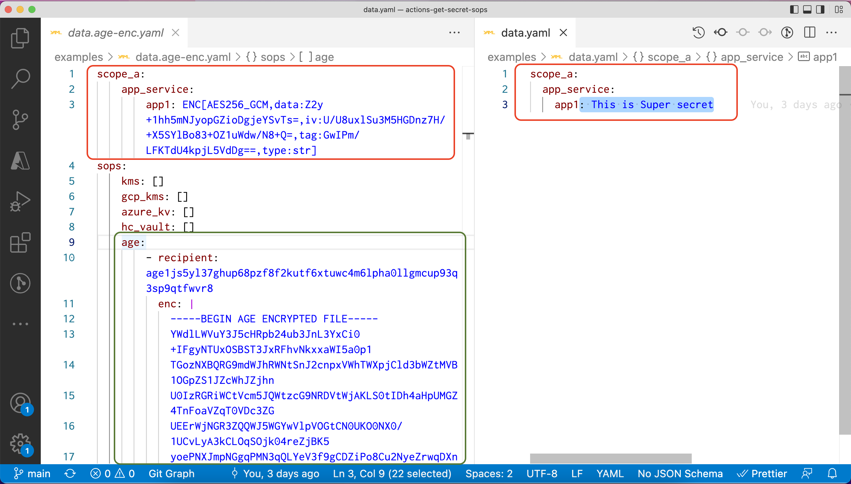The image size is (851, 484).
Task: Switch to data.age-enc.yaml tab
Action: click(116, 33)
